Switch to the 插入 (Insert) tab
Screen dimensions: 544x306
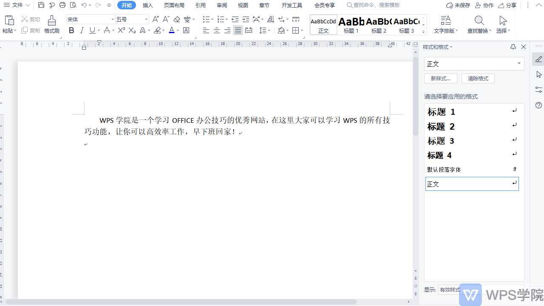coord(148,6)
